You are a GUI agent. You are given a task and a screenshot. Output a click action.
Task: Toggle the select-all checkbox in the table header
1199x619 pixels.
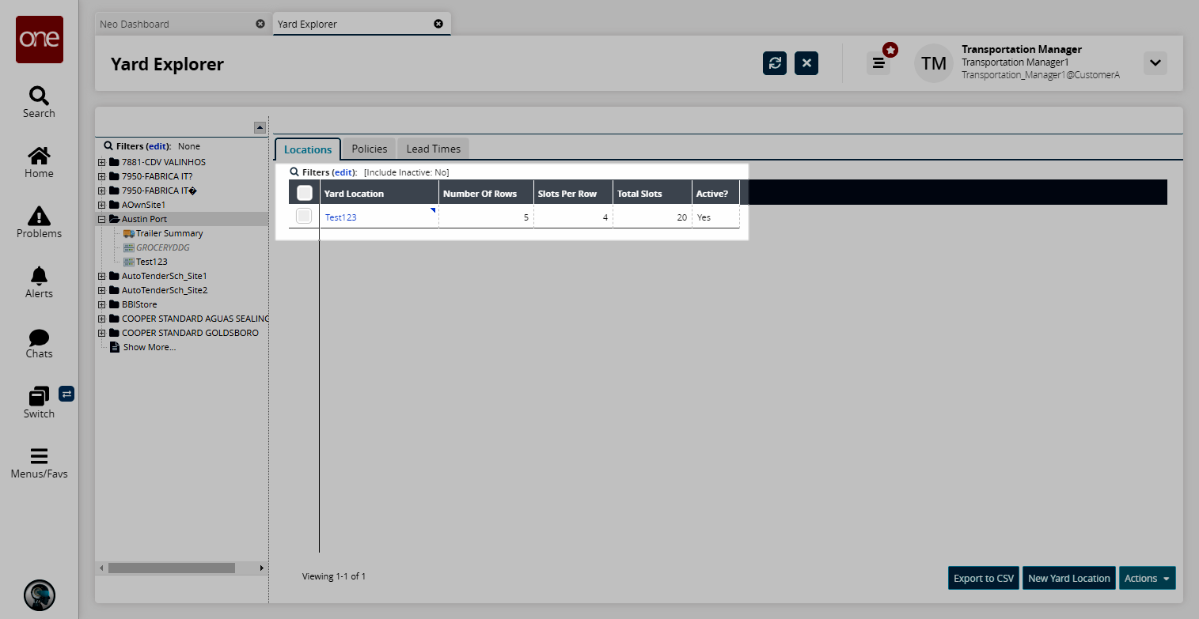305,193
